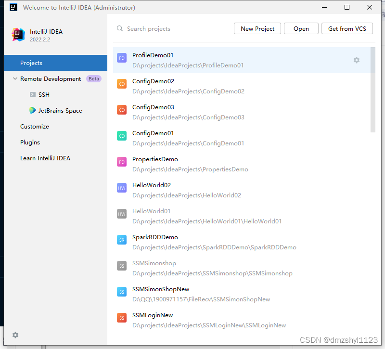Click path D:\QQ\1900971157\FileRecv\SSMSimonShopNew

201,299
